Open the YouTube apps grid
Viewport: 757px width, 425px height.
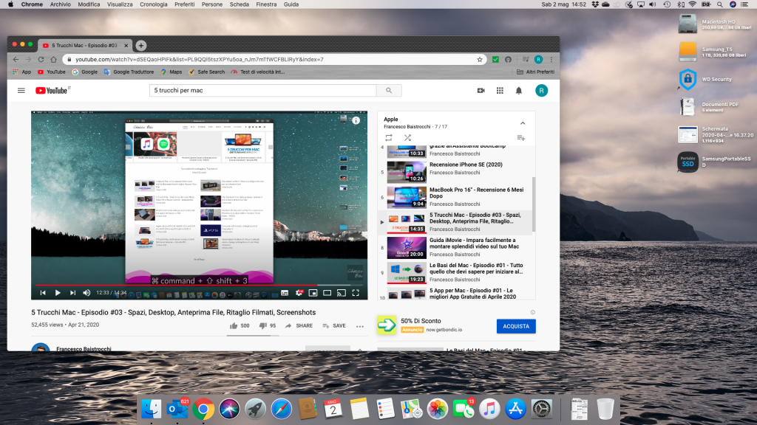(x=500, y=91)
